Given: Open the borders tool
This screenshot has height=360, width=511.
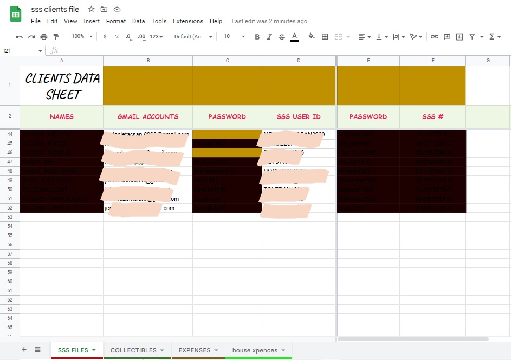Looking at the screenshot, I should coord(325,37).
